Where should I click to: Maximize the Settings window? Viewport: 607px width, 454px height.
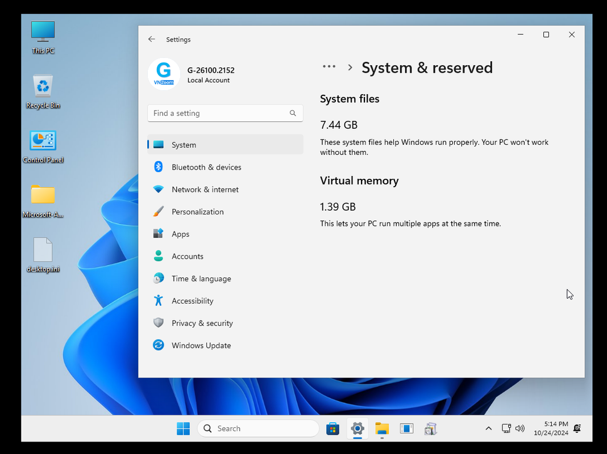(546, 35)
